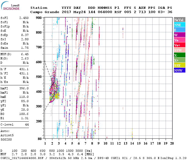Click the 900 km height axis label
This screenshot has width=187, height=160.
39,18
